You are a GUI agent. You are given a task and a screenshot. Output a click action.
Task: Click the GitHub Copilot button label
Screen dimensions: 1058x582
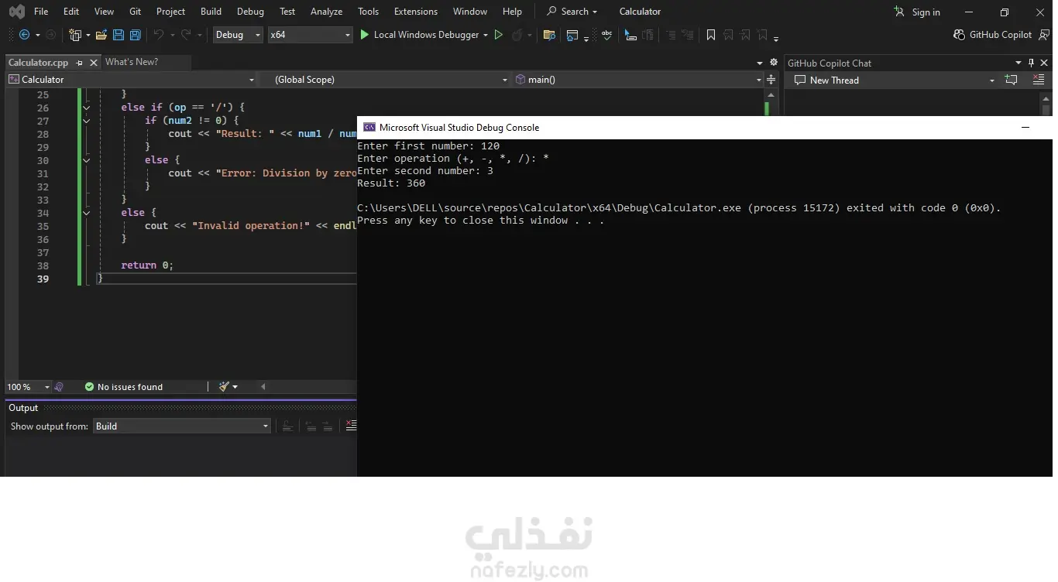click(x=1001, y=35)
